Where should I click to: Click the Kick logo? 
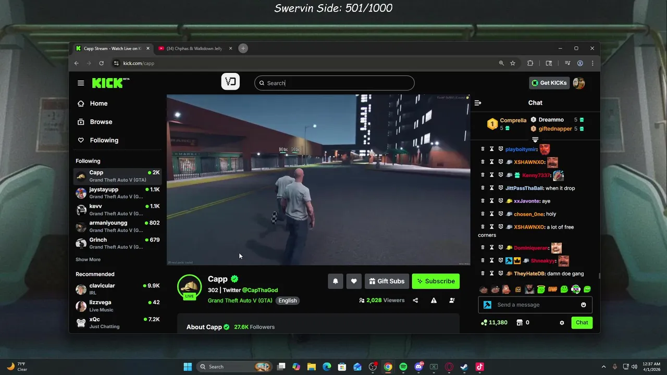(x=110, y=82)
